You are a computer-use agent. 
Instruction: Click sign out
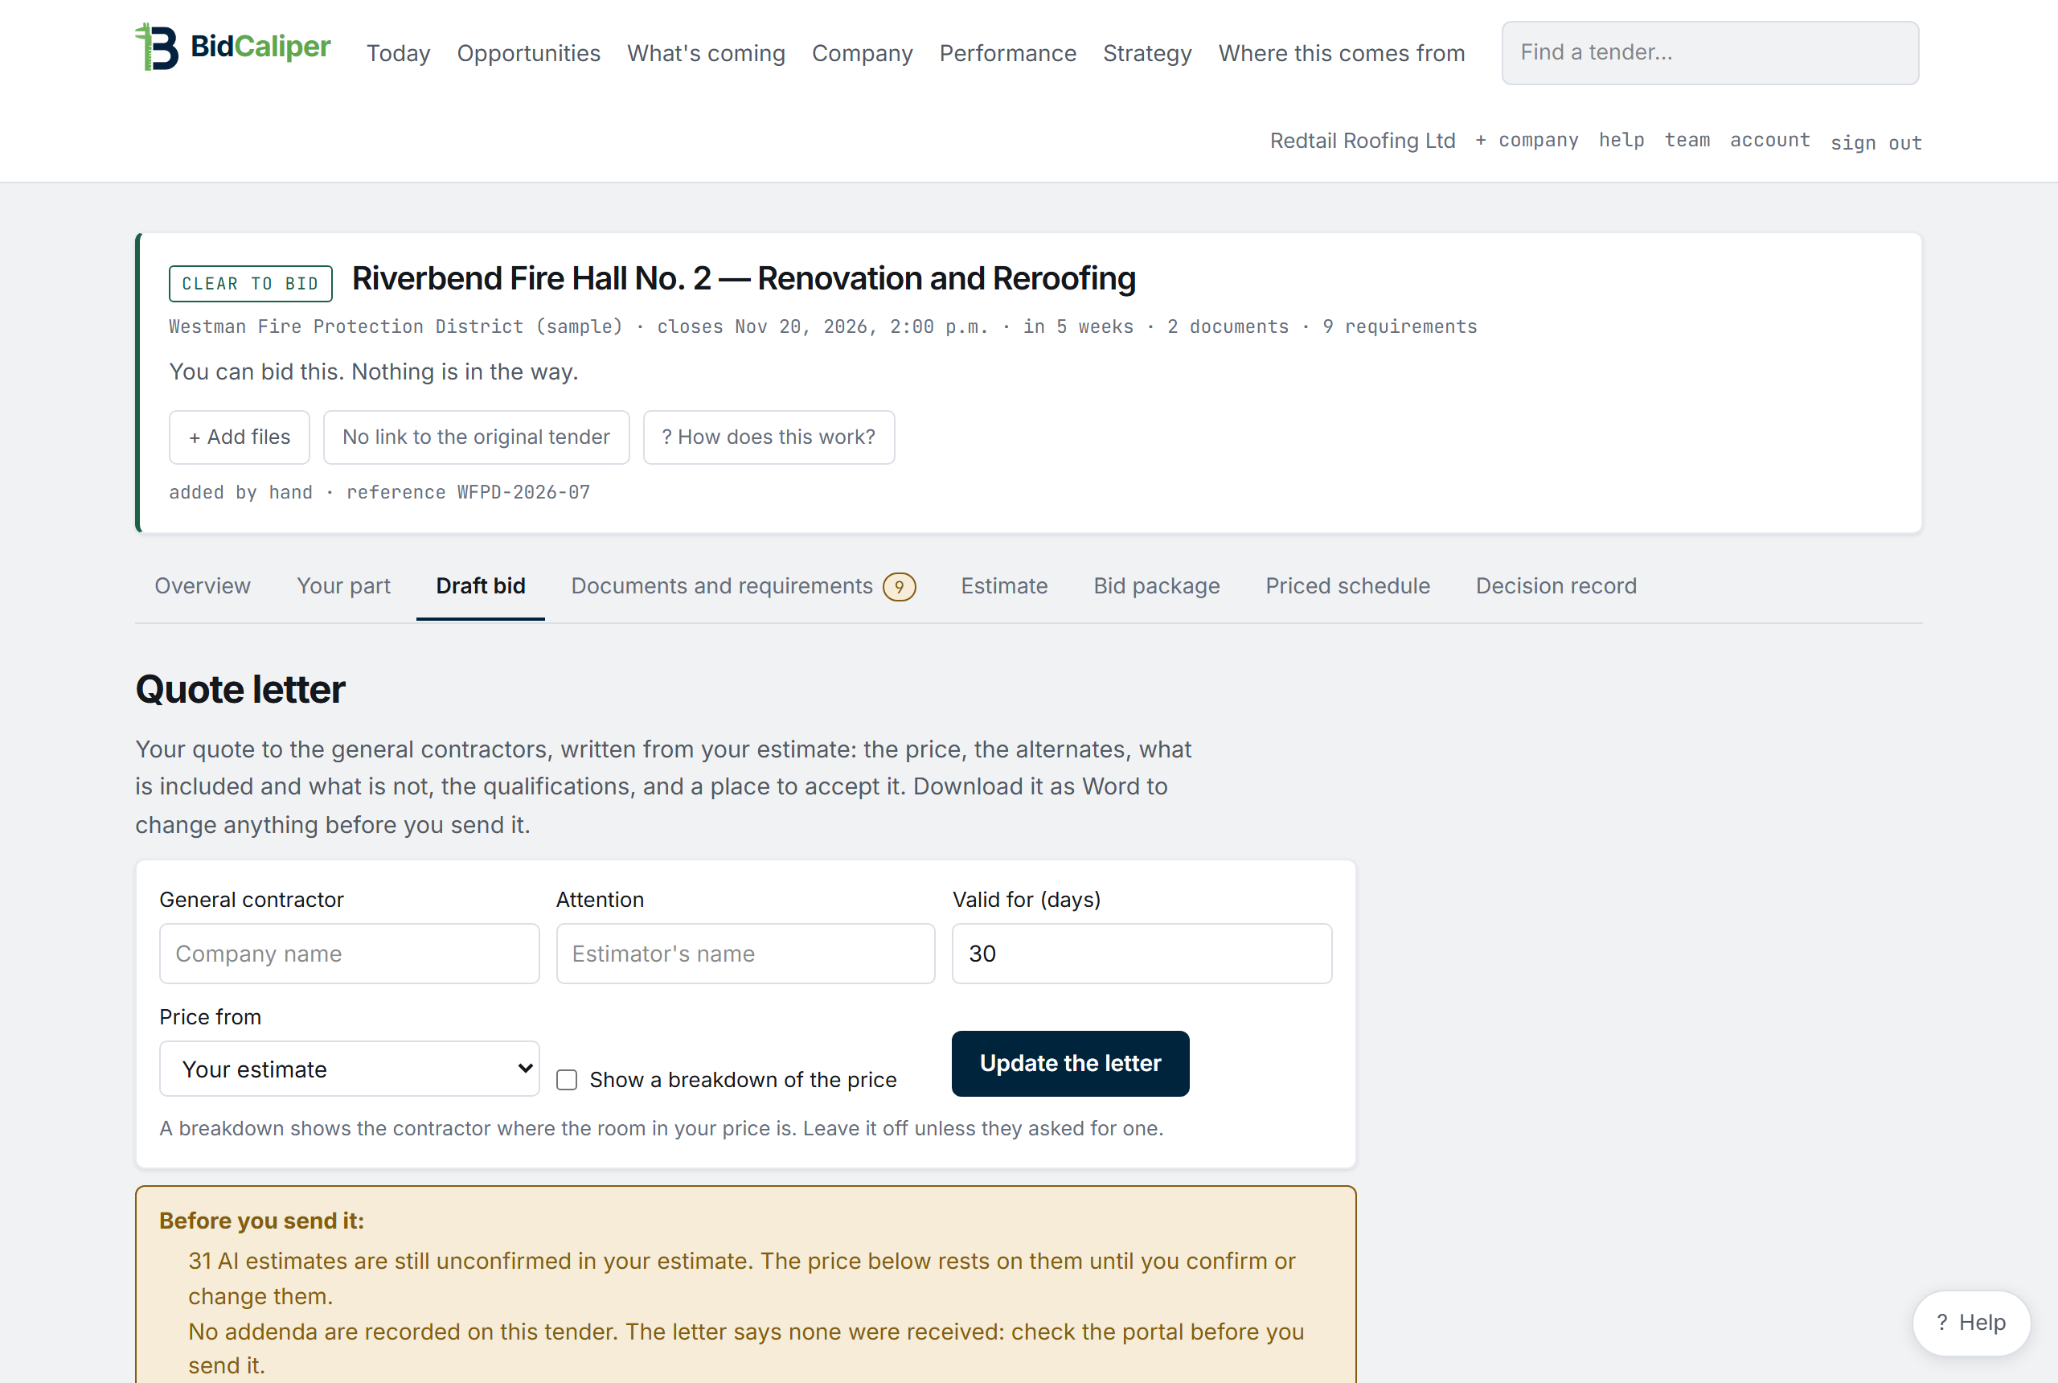pos(1876,142)
